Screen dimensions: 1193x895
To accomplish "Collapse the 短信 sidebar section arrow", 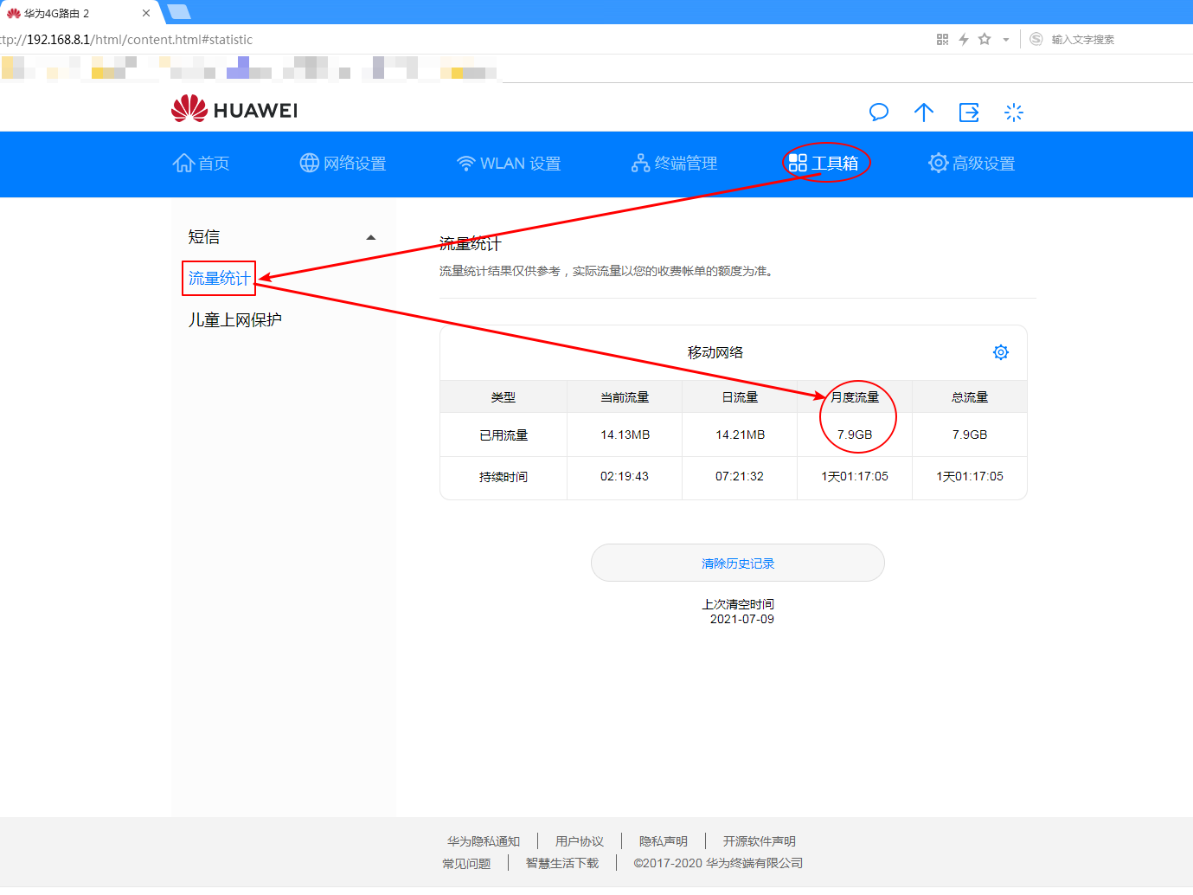I will point(371,237).
